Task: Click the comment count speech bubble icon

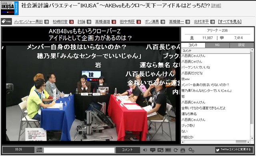Action: tap(222, 38)
